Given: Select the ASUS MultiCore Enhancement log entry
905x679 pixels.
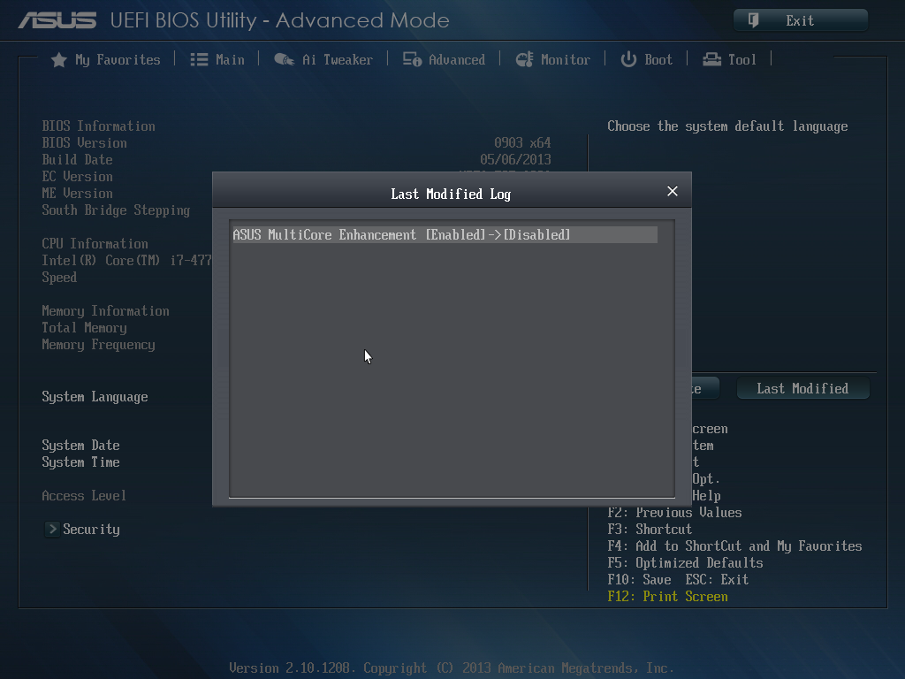Looking at the screenshot, I should [x=445, y=235].
